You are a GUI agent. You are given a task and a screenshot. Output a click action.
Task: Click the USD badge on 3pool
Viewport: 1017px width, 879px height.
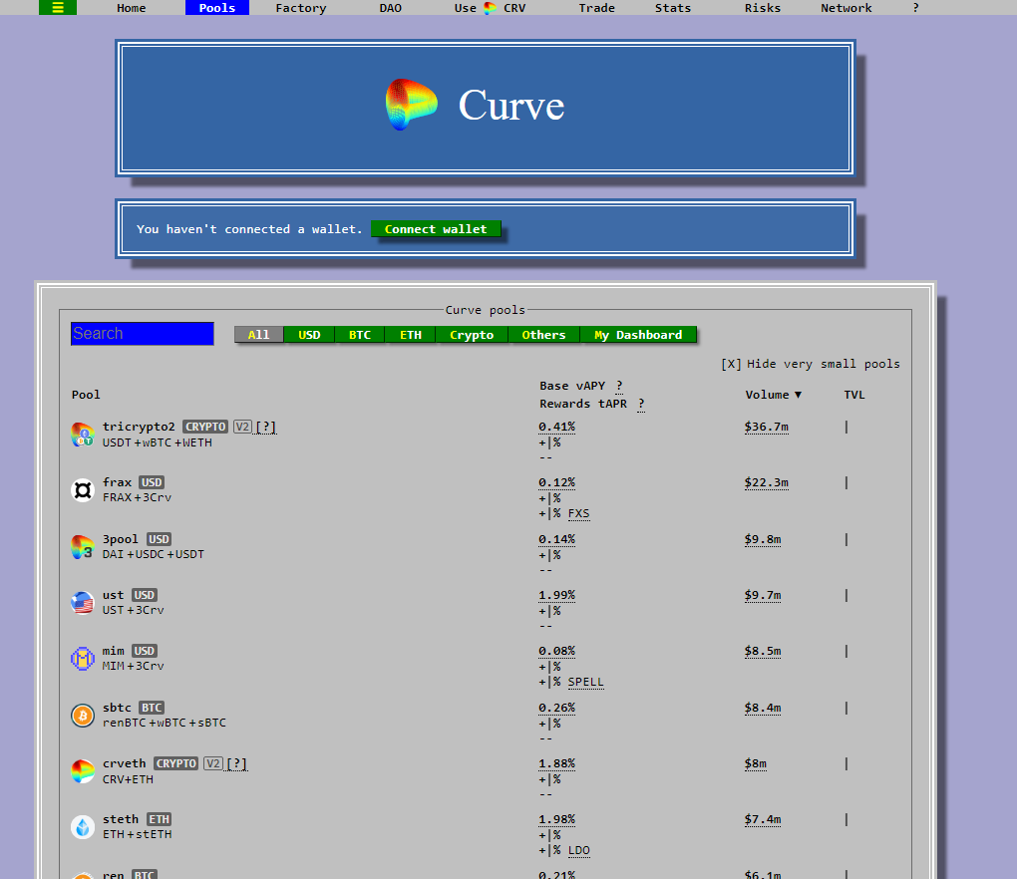[159, 539]
